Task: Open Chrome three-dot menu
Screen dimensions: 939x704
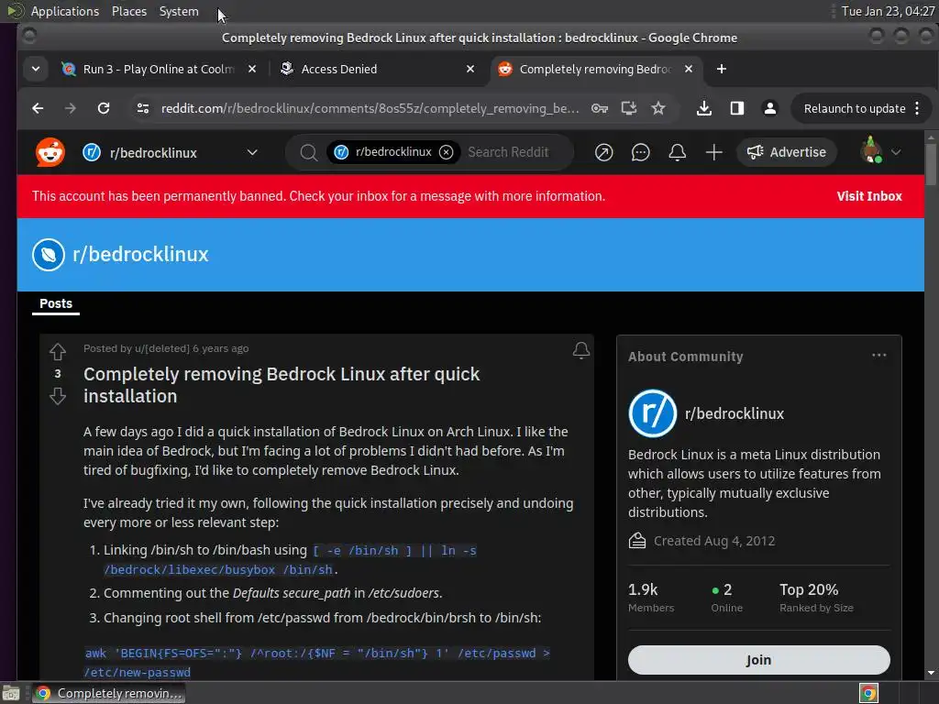Action: click(917, 108)
